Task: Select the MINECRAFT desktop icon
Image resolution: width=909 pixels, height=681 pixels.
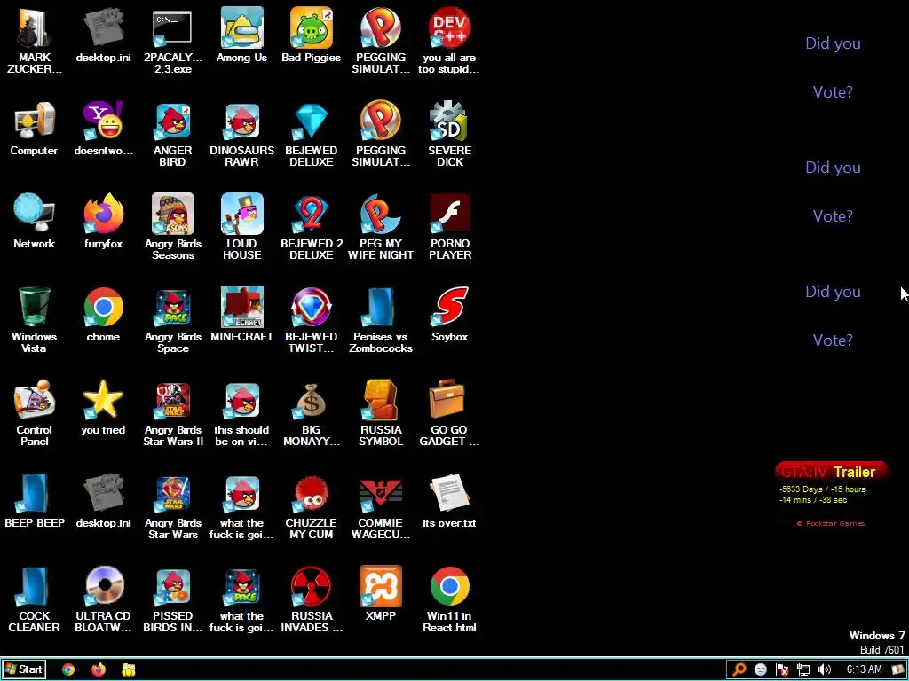Action: click(x=241, y=315)
